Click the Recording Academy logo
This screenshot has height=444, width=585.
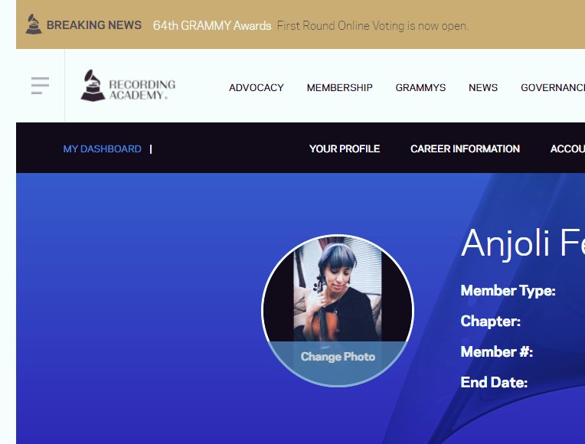point(128,86)
